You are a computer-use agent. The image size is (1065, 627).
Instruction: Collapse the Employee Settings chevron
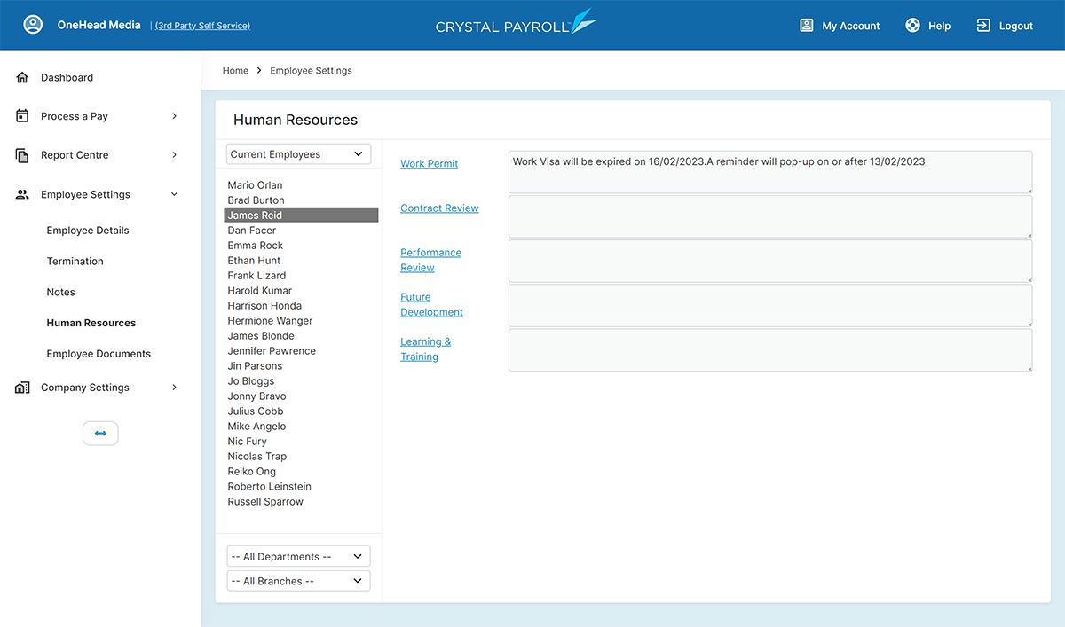point(174,194)
